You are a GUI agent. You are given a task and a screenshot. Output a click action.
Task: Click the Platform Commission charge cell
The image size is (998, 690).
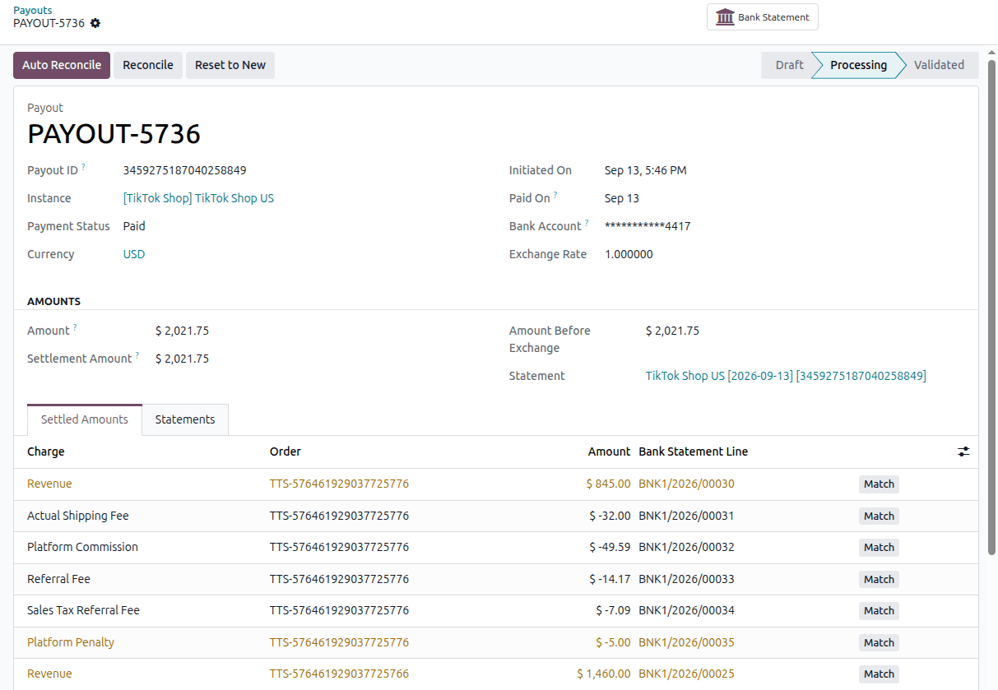point(82,547)
